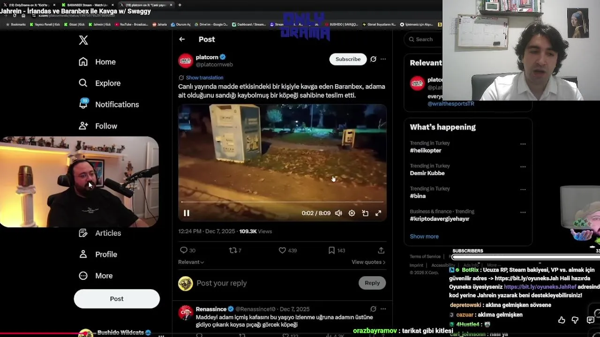Viewport: 600px width, 337px height.
Task: Open the More menu in the sidebar
Action: tap(96, 276)
